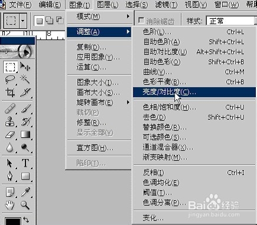Choose 色彩平衡(B)... adjustment
Screen dimensions: 257x225
point(195,82)
